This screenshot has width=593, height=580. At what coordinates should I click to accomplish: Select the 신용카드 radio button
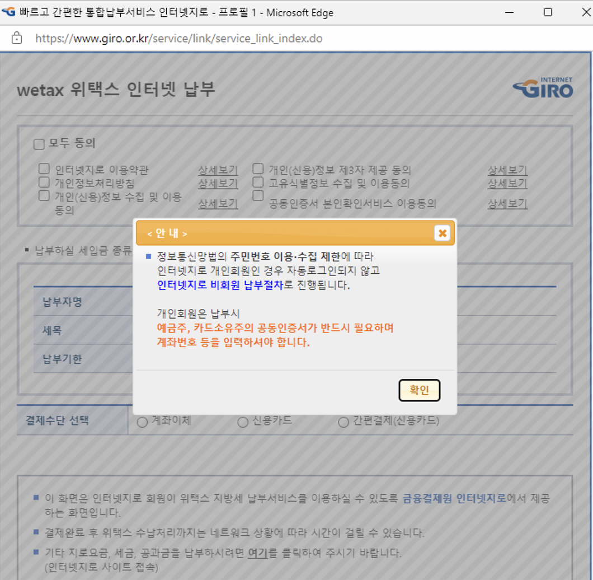click(243, 422)
